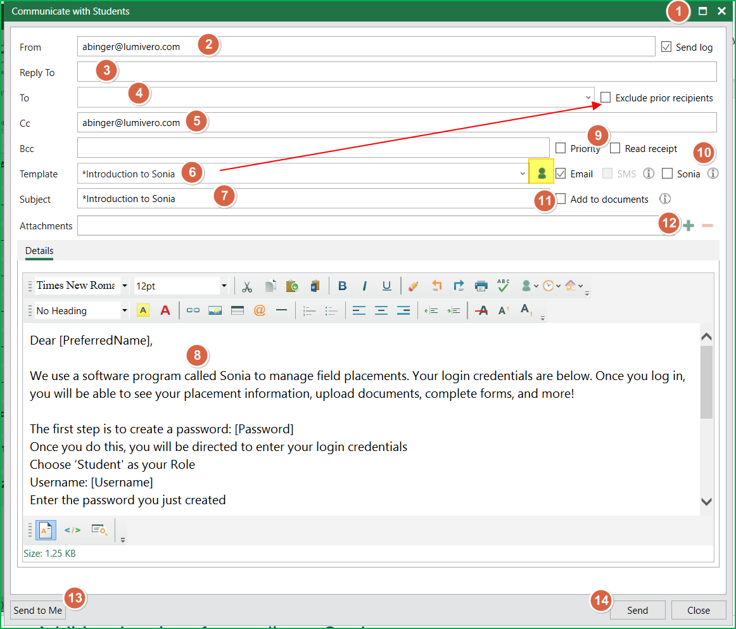Click the info icon next to SMS
The height and width of the screenshot is (629, 736).
tap(649, 173)
